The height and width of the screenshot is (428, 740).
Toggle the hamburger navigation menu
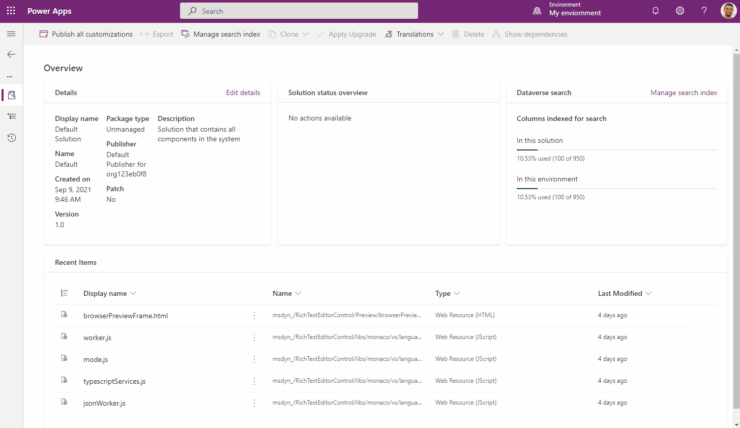pyautogui.click(x=11, y=34)
